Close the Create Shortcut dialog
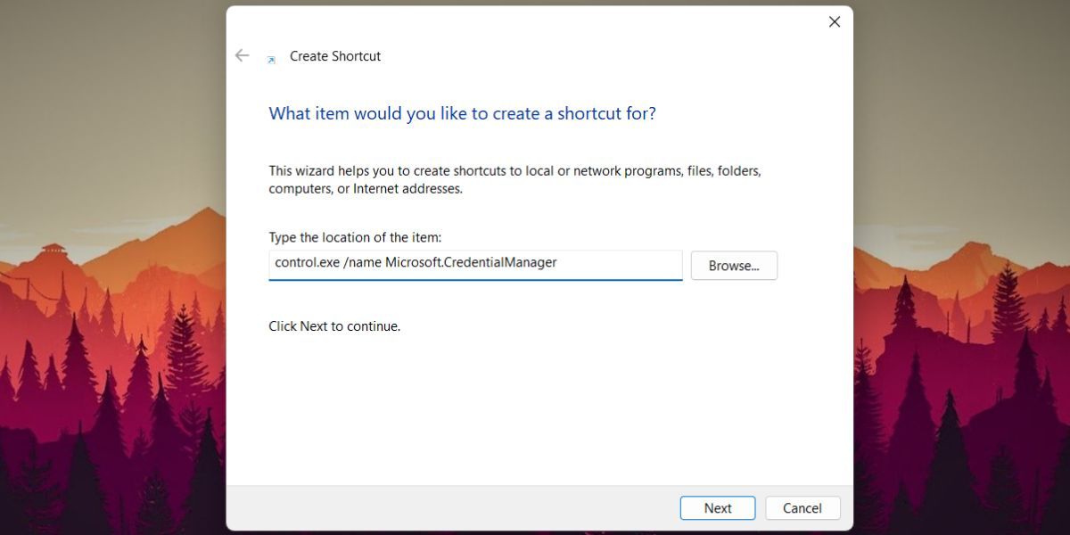Screen dimensions: 1070x535 835,21
